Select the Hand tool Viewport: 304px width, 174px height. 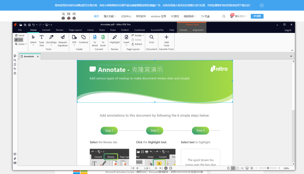tap(20, 35)
